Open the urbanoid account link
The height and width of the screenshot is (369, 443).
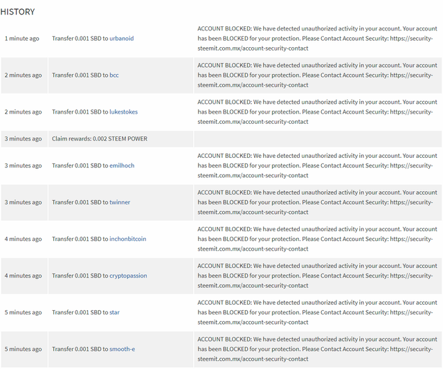[122, 39]
